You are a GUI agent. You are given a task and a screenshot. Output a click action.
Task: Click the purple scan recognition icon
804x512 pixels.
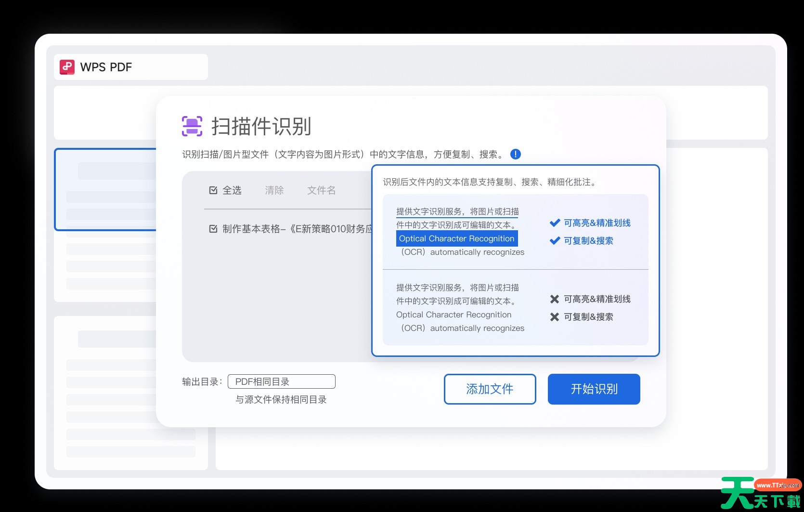[x=192, y=126]
